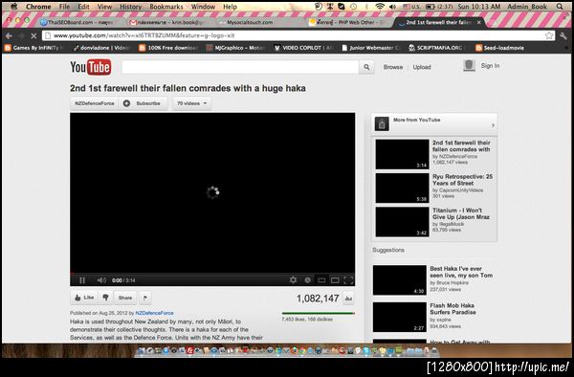
Task: Open the player settings gear
Action: (x=293, y=280)
